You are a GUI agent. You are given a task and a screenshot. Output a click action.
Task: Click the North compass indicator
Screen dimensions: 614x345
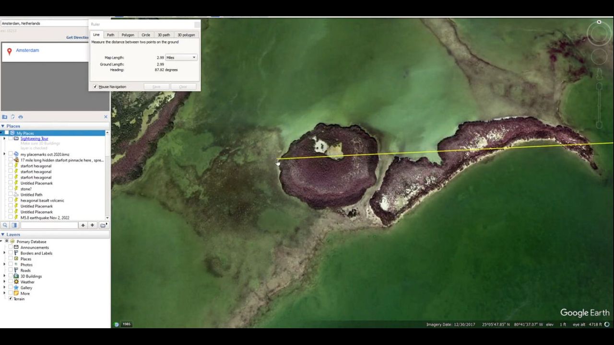pyautogui.click(x=599, y=23)
